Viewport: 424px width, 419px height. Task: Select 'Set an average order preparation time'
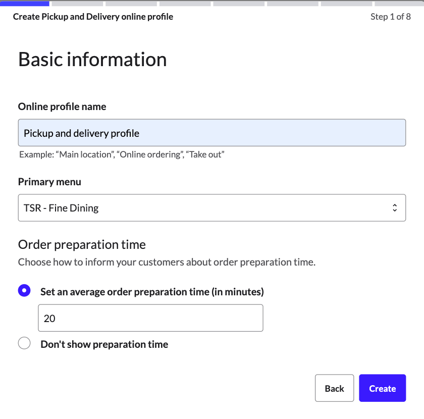coord(24,290)
